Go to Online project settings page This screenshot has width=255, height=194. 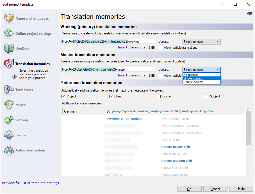[x=33, y=33]
